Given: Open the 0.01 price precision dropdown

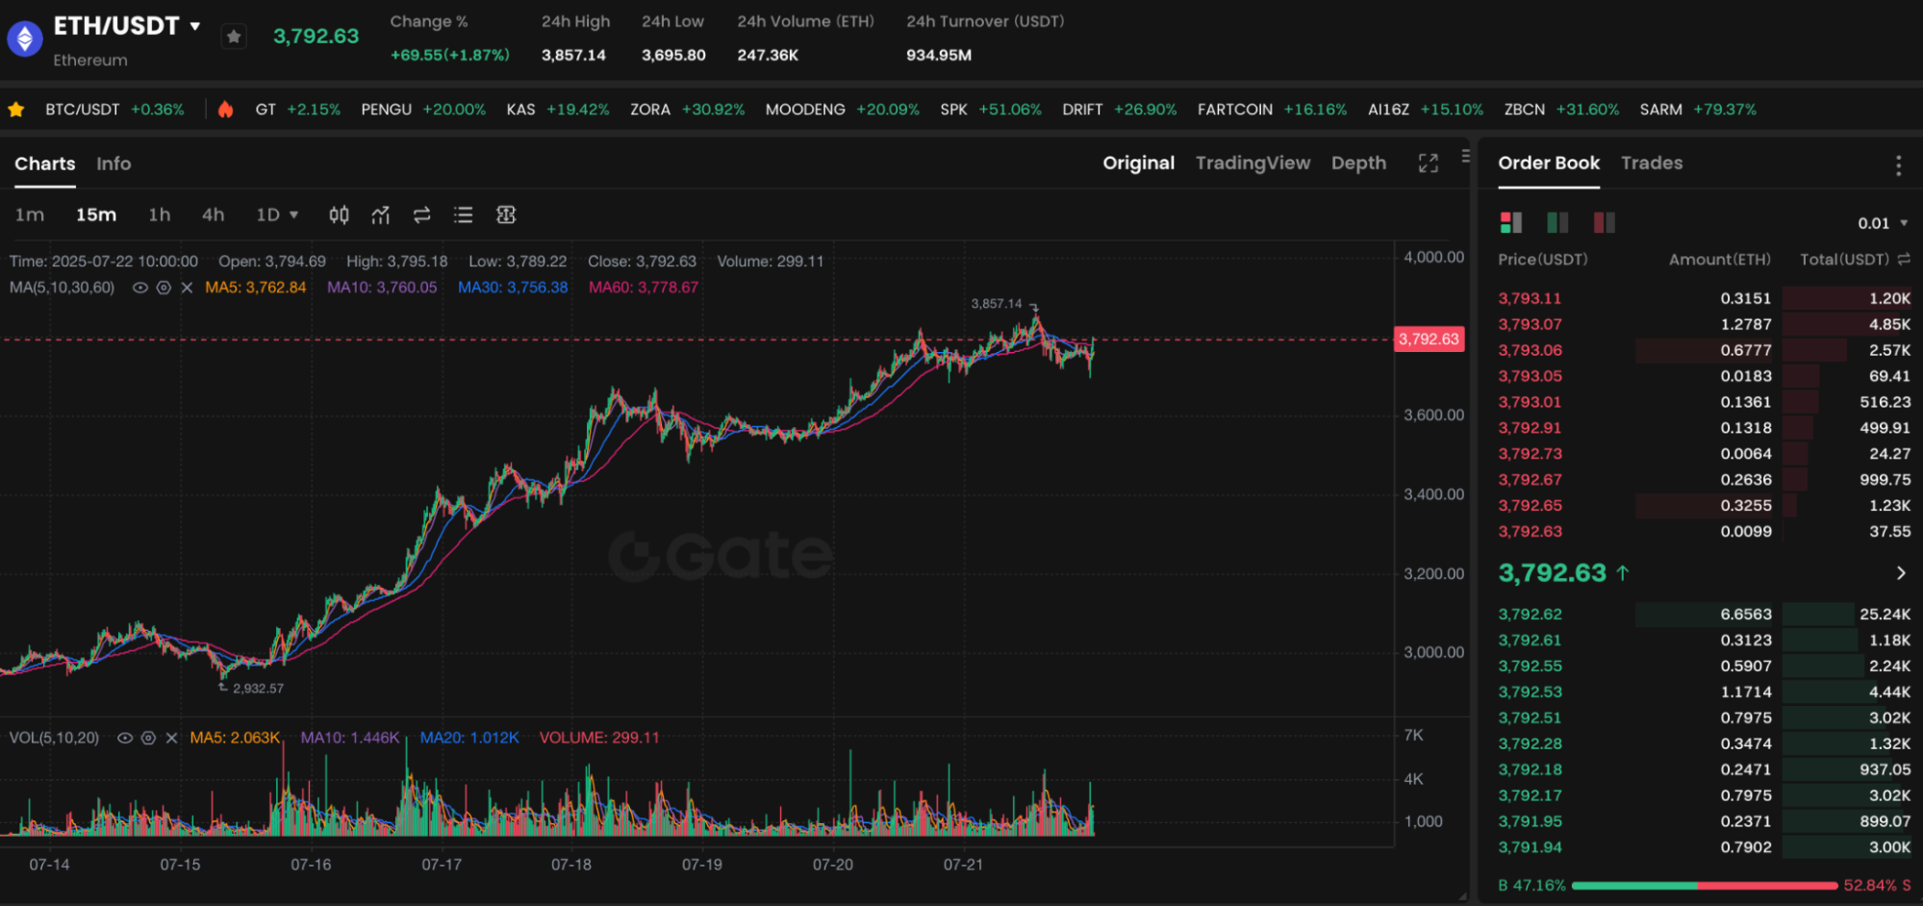Looking at the screenshot, I should (1883, 223).
